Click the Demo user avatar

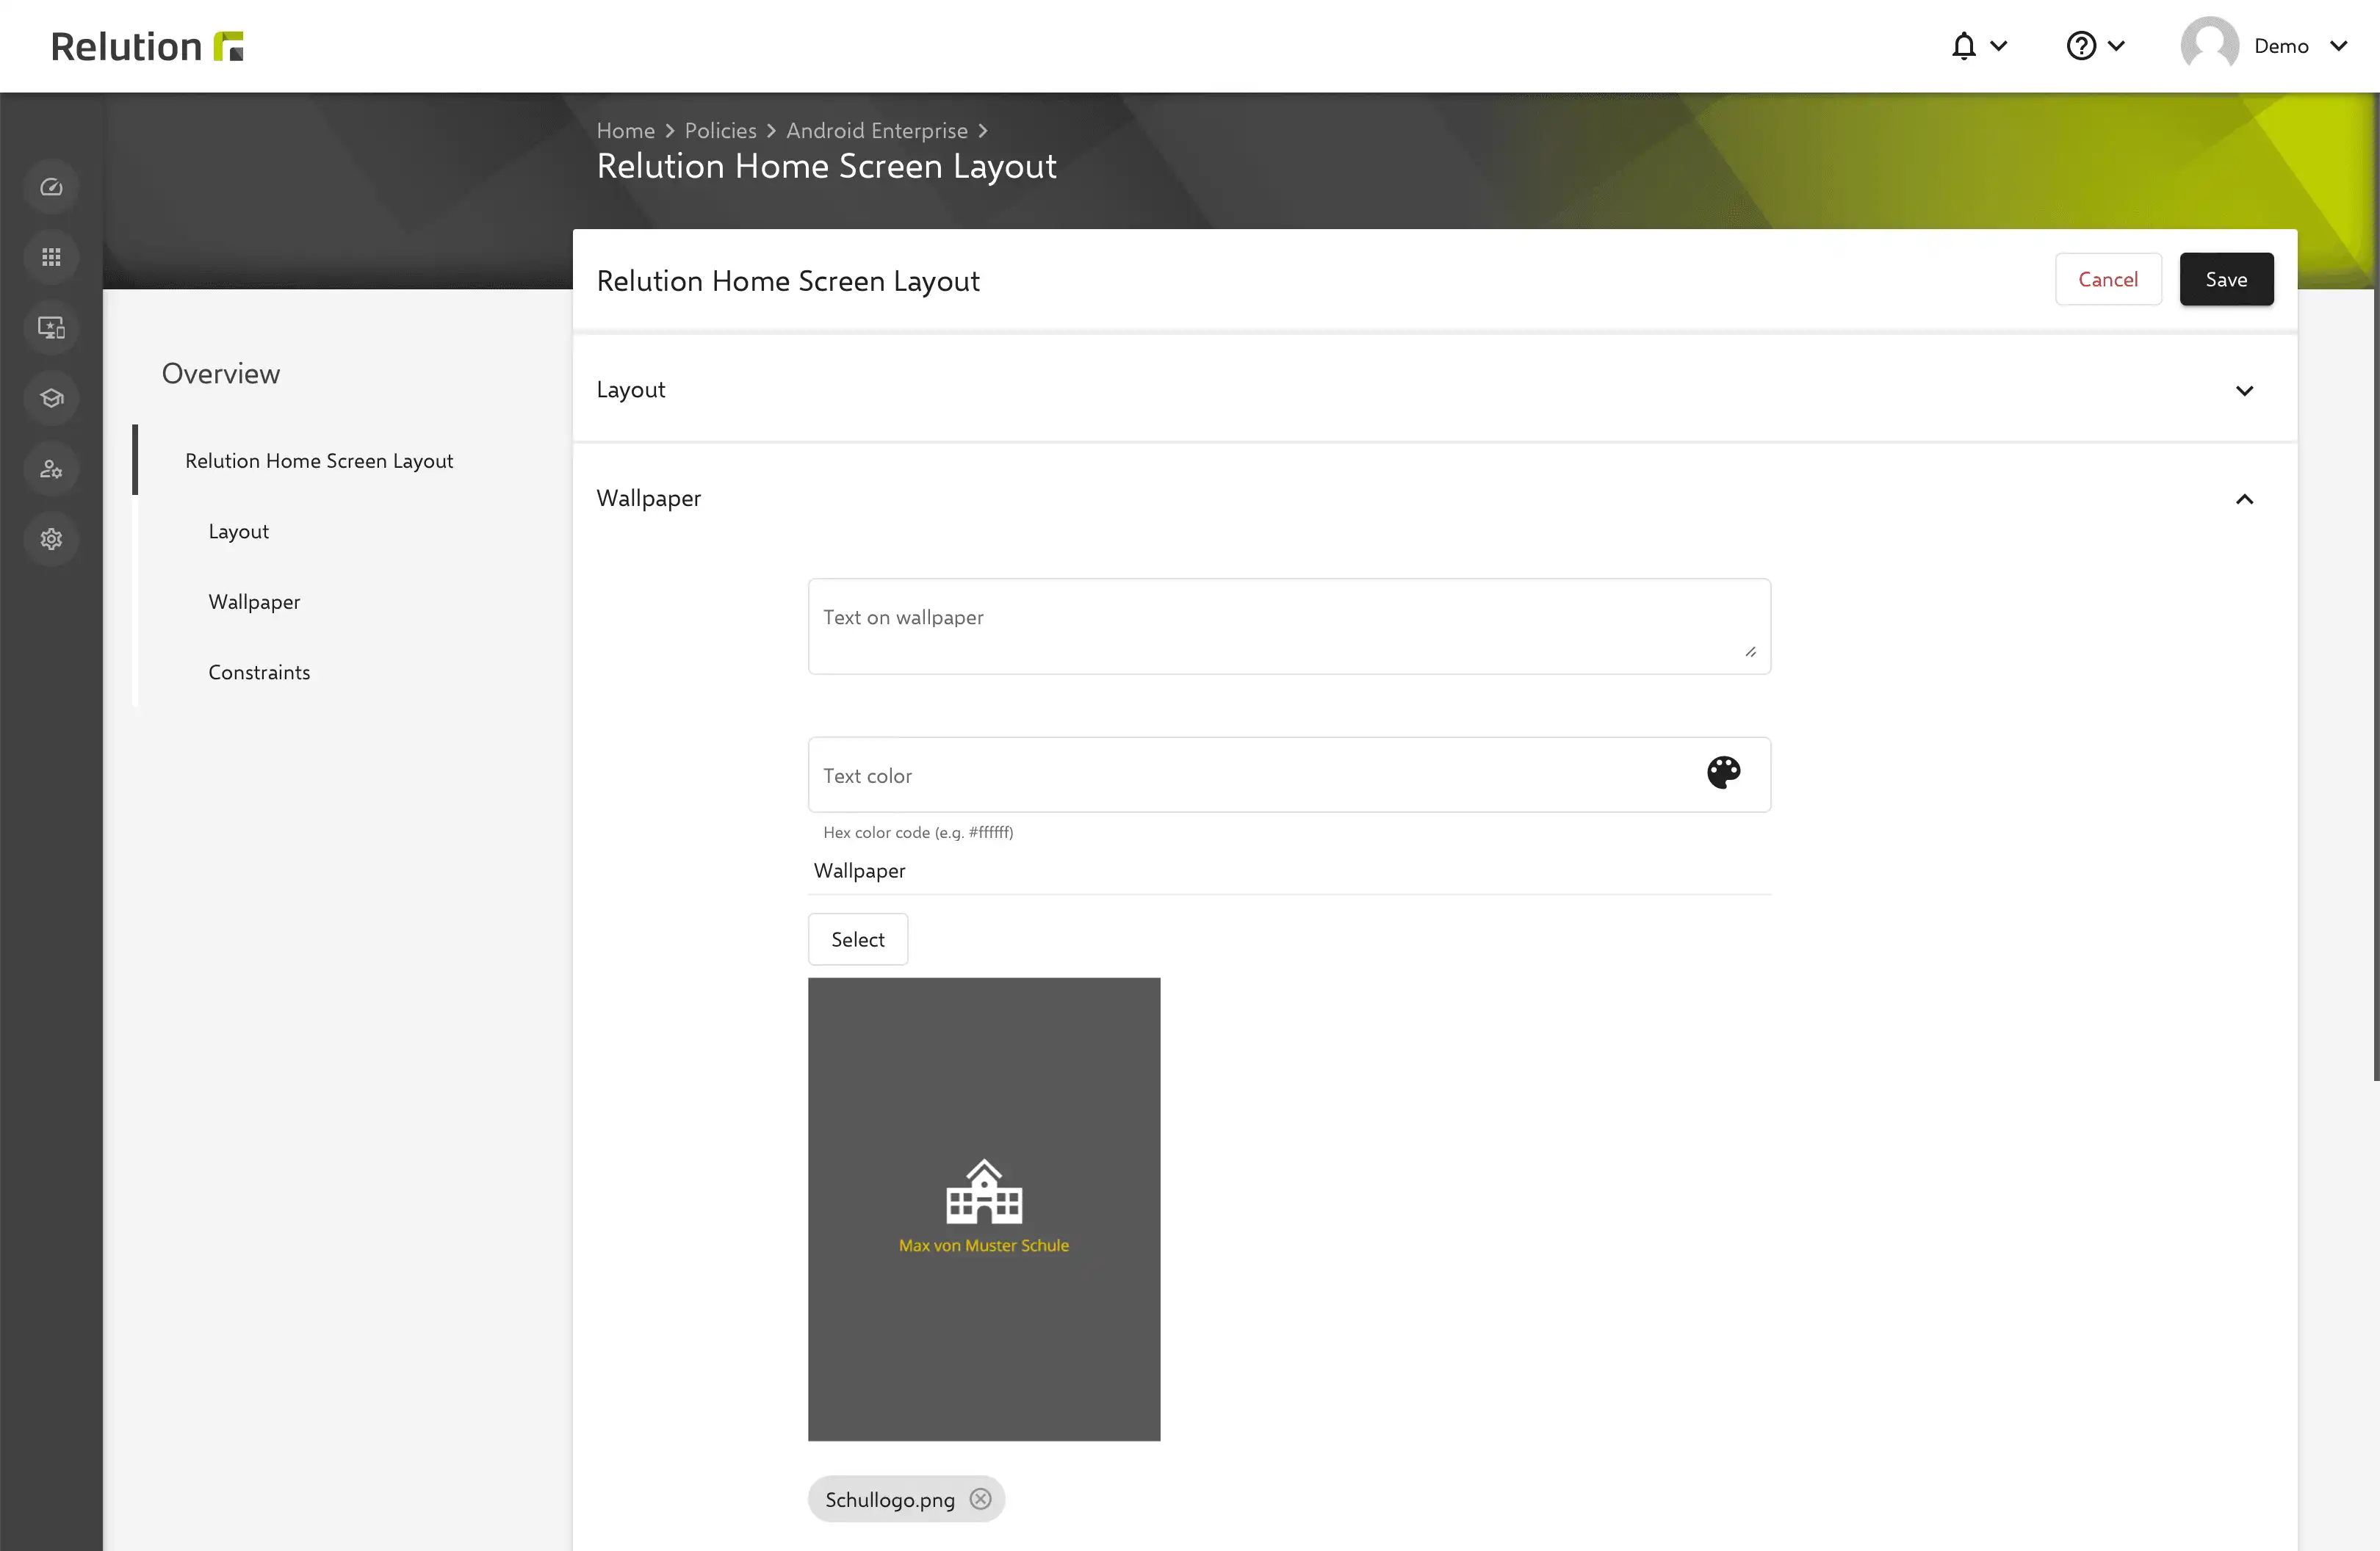point(2209,46)
